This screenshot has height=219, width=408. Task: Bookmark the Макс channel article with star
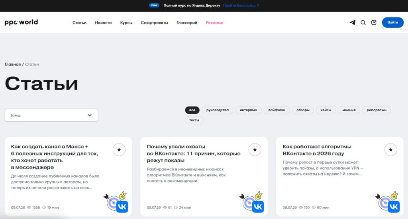click(x=119, y=150)
